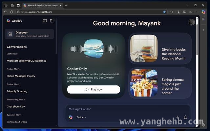Click the Friday, Mar 7 date label
The width and height of the screenshot is (210, 131).
(x=13, y=84)
